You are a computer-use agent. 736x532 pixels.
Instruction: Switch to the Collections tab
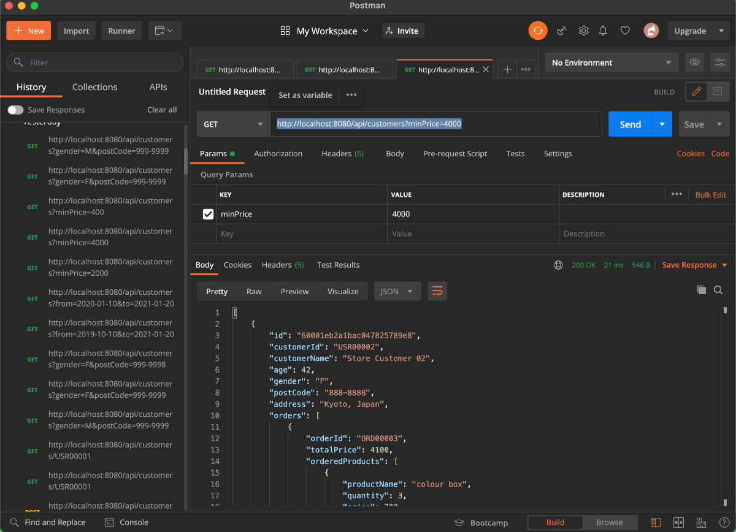coord(94,87)
